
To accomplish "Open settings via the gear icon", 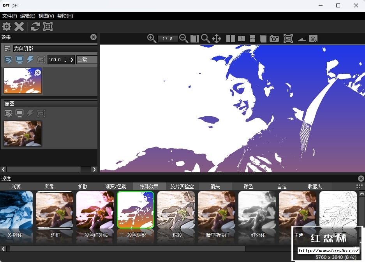I will coord(7,27).
